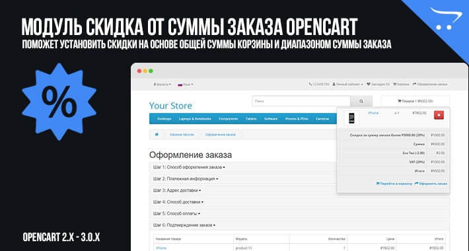Open the Components menu
This screenshot has width=469, height=251.
[228, 119]
